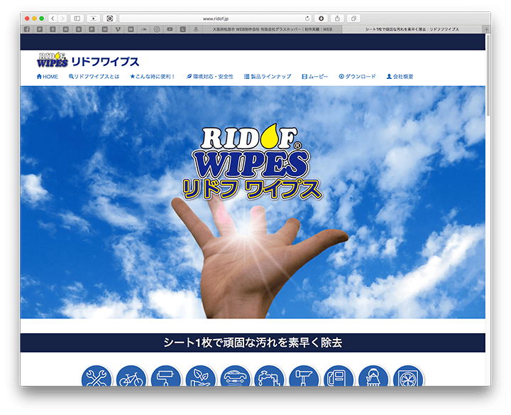Show all tabs overview button
Image resolution: width=511 pixels, height=415 pixels.
pyautogui.click(x=353, y=18)
